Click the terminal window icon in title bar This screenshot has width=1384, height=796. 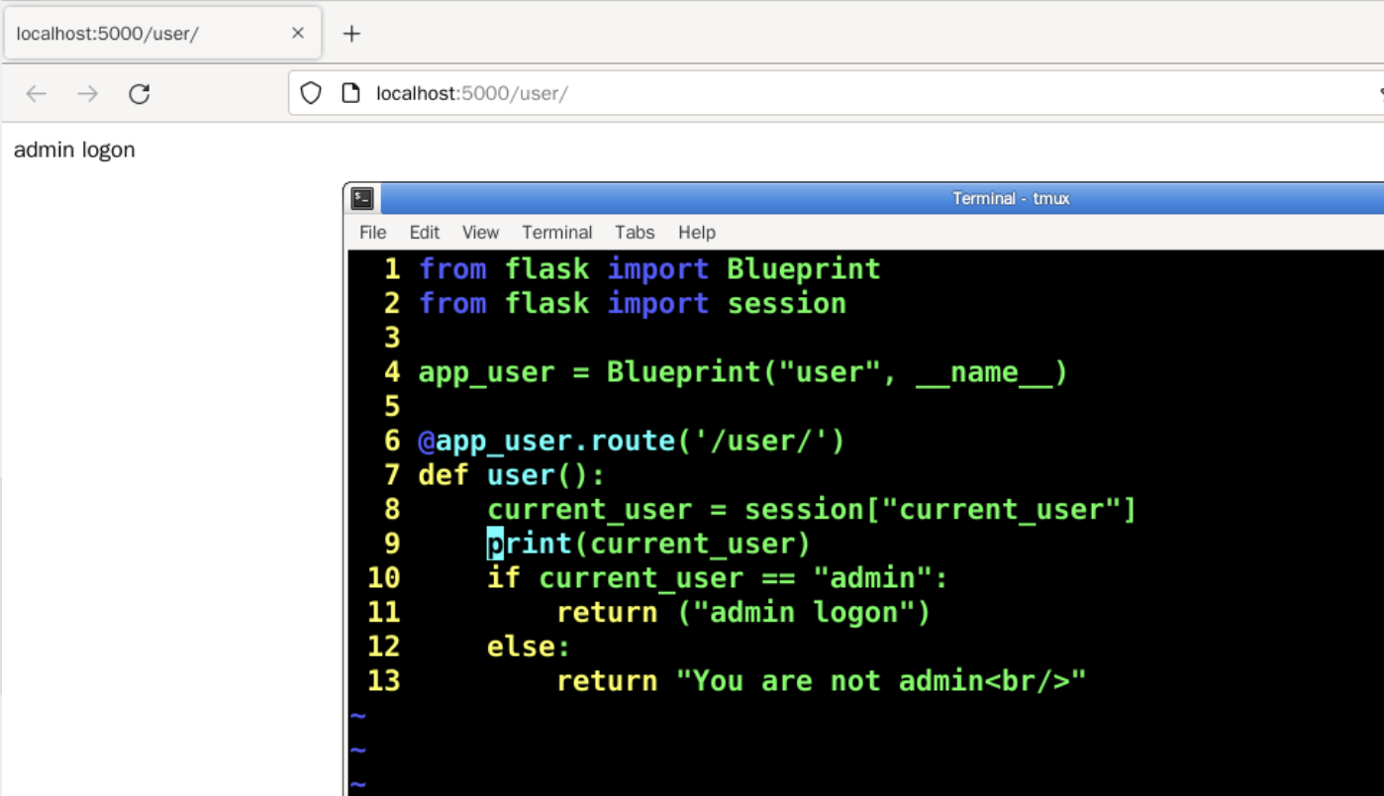362,198
